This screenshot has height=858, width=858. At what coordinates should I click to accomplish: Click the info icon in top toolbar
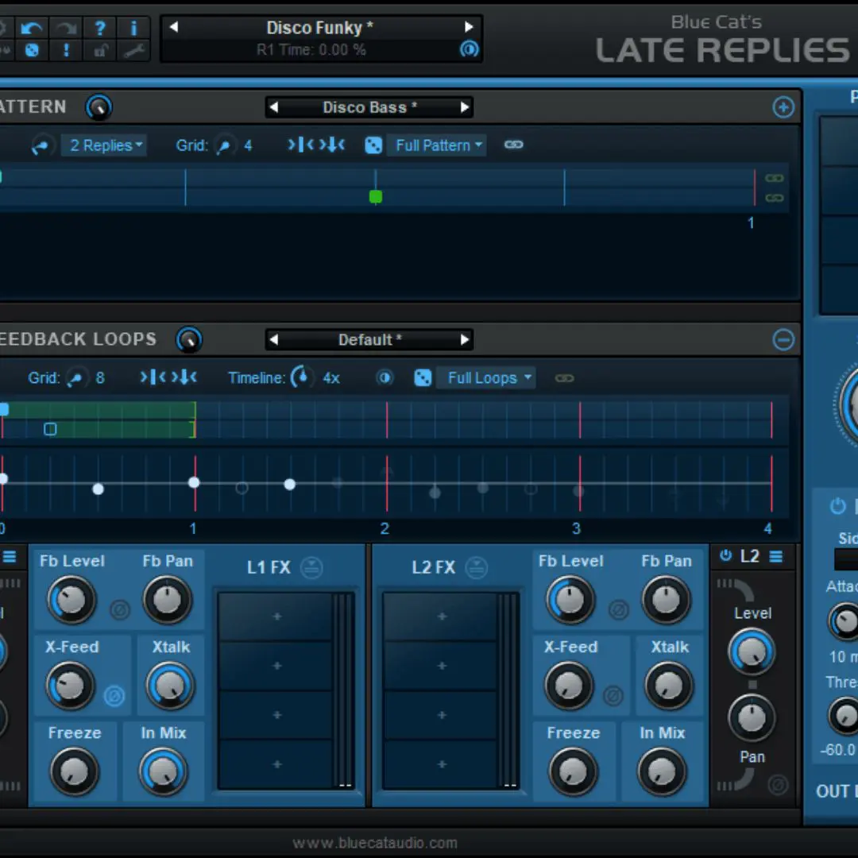(133, 27)
